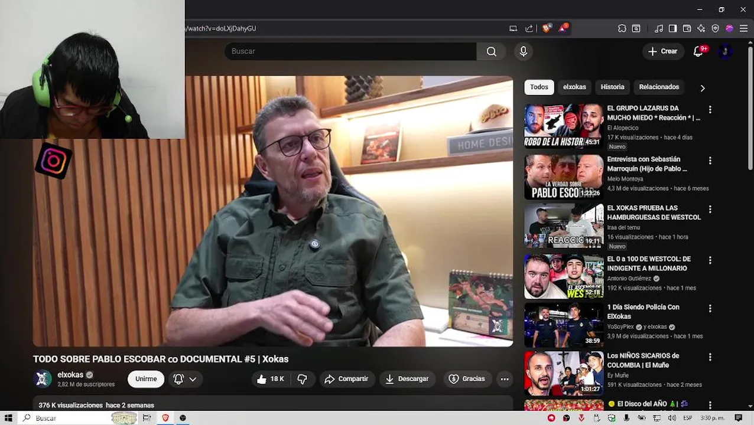
Task: Open the Brave music playlist note icon
Action: point(658,28)
